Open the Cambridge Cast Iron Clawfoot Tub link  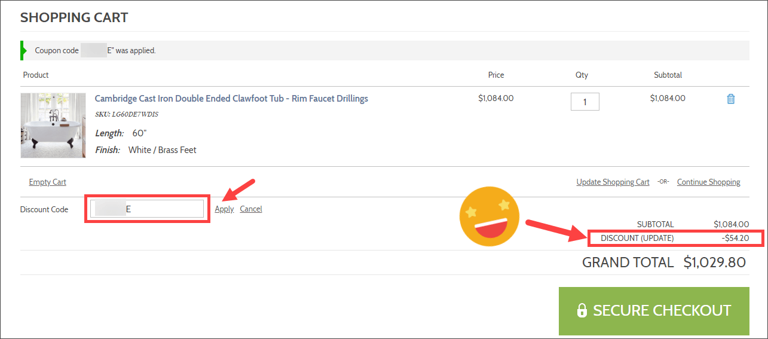coord(231,99)
